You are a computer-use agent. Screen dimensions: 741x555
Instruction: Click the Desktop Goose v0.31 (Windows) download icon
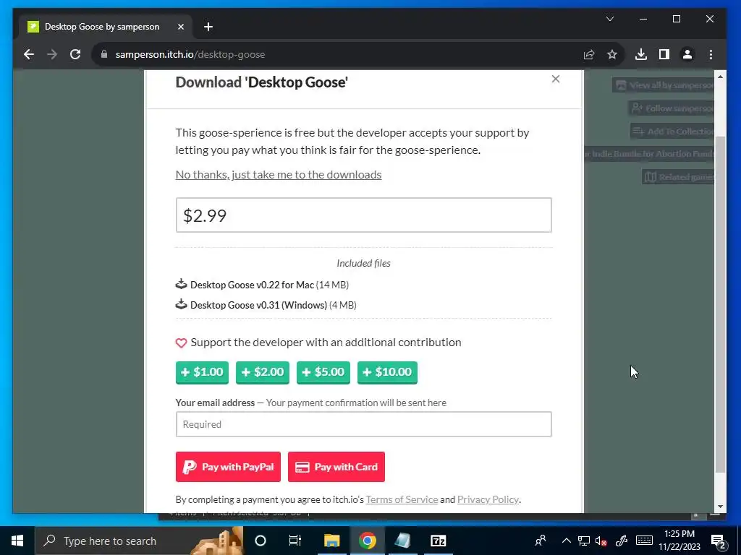pyautogui.click(x=181, y=304)
